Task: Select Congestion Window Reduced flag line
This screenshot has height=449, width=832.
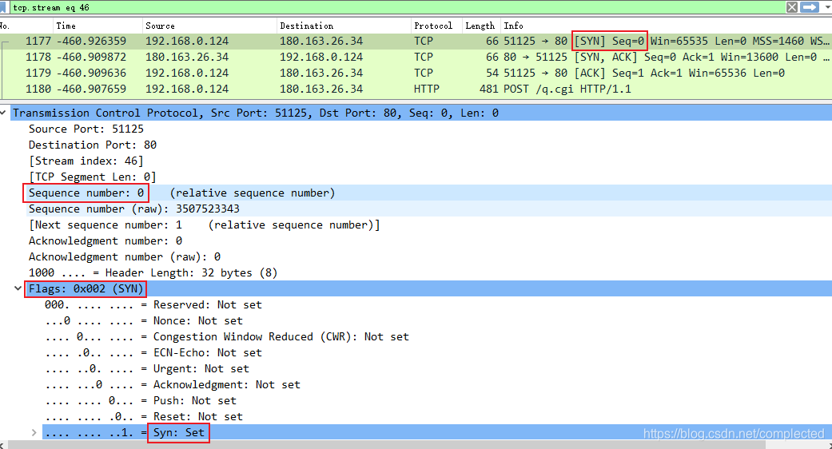Action: pos(227,336)
